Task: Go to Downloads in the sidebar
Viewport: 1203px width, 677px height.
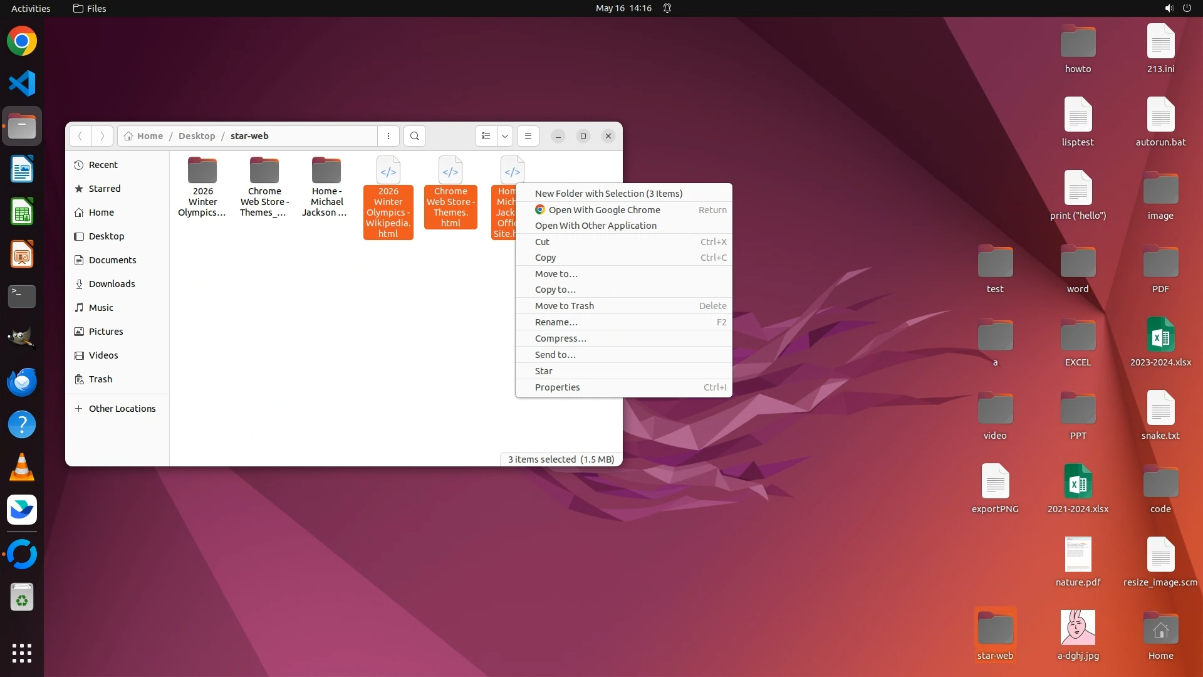Action: pyautogui.click(x=112, y=284)
